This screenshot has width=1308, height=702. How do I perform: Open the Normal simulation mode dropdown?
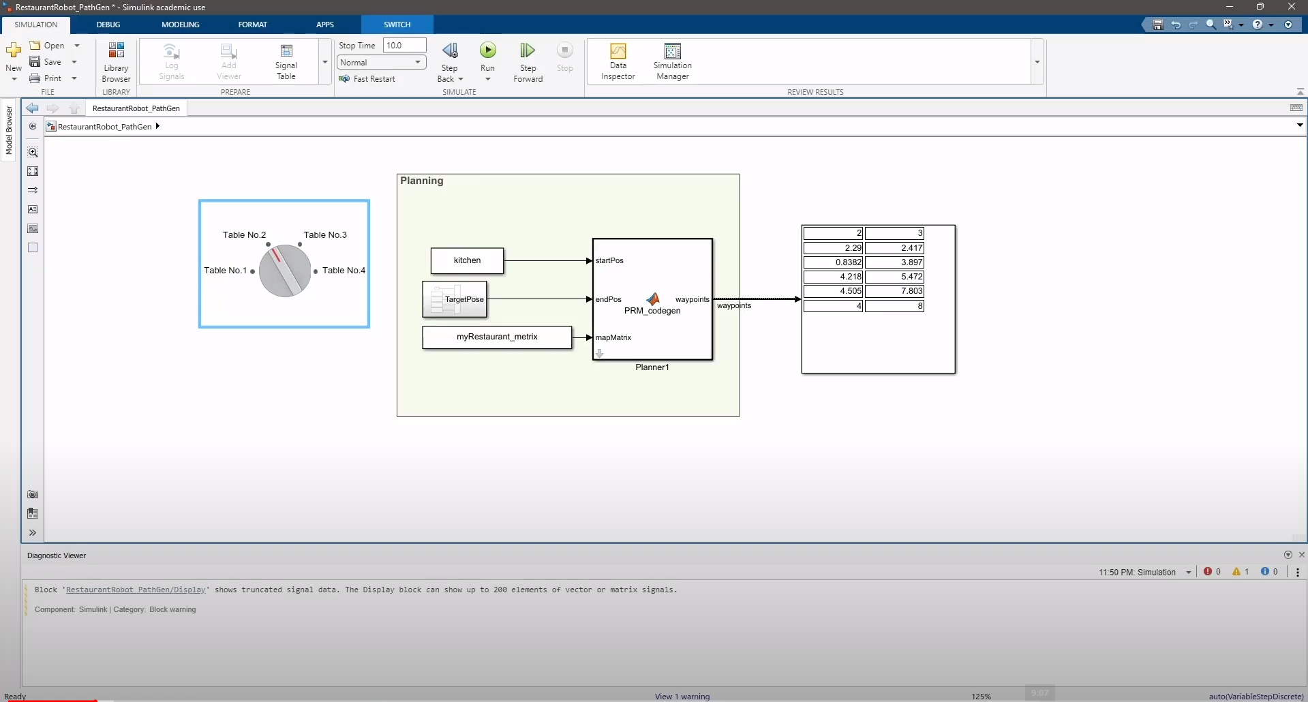point(382,62)
